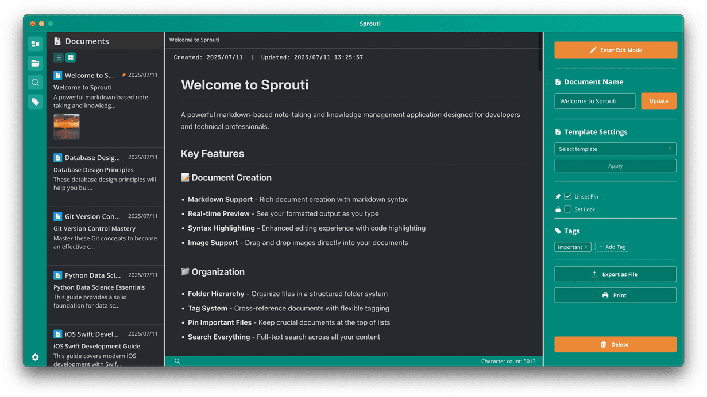Click the Welcome to Sprouti document icon
Viewport: 707px width, 397px height.
pos(57,75)
